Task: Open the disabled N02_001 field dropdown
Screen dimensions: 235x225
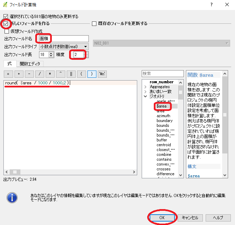Action: tap(161, 43)
